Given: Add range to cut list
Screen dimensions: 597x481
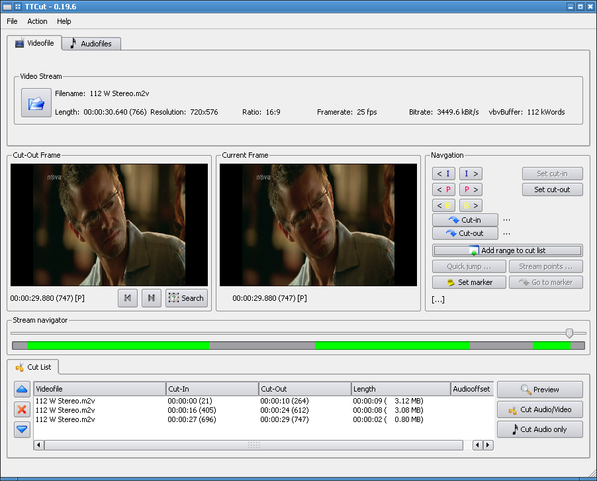Looking at the screenshot, I should click(508, 250).
